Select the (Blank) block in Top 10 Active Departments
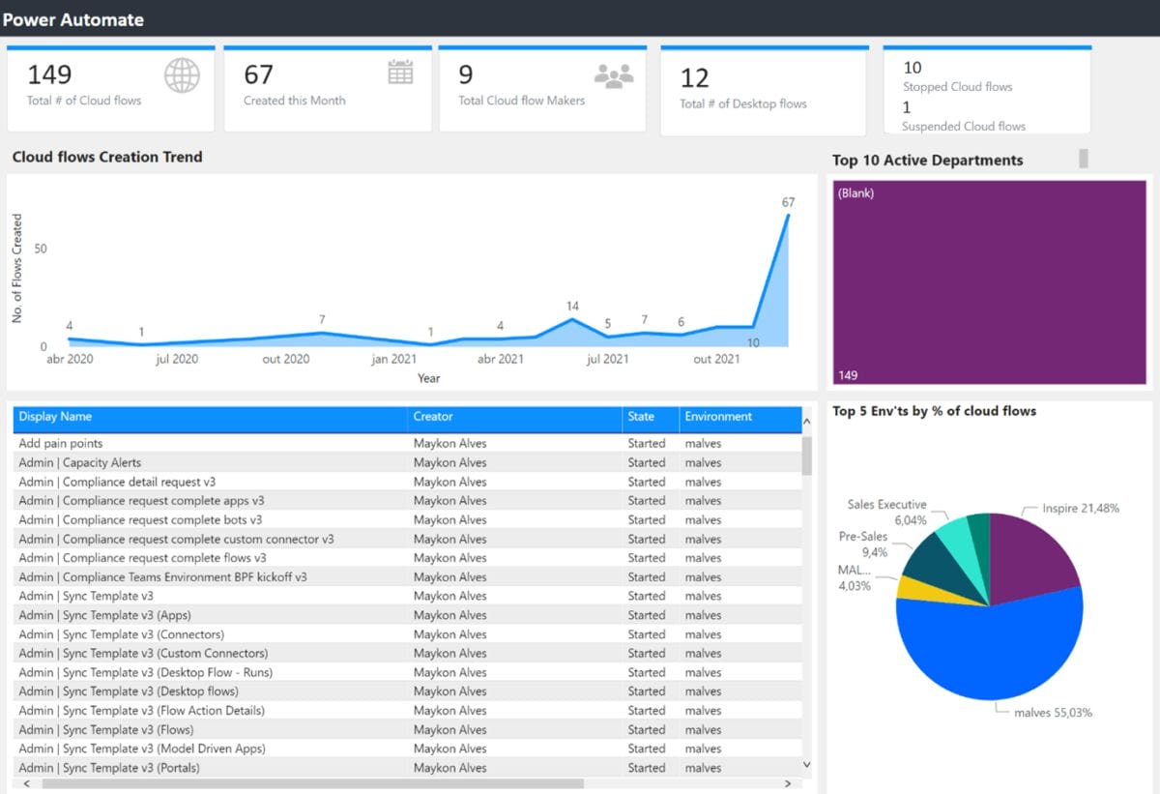The width and height of the screenshot is (1160, 794). [x=988, y=280]
